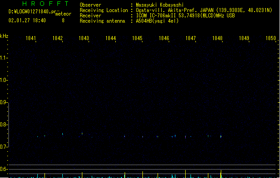The height and width of the screenshot is (178, 280).
Task: Click the 0.9 kHz frequency axis label
Action: 3,102
